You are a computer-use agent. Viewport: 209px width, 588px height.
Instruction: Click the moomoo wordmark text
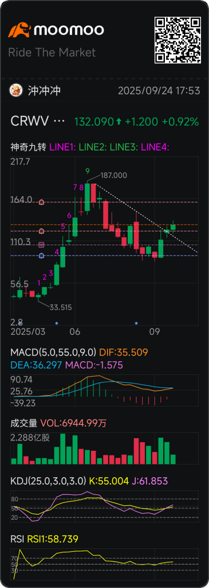(x=69, y=30)
